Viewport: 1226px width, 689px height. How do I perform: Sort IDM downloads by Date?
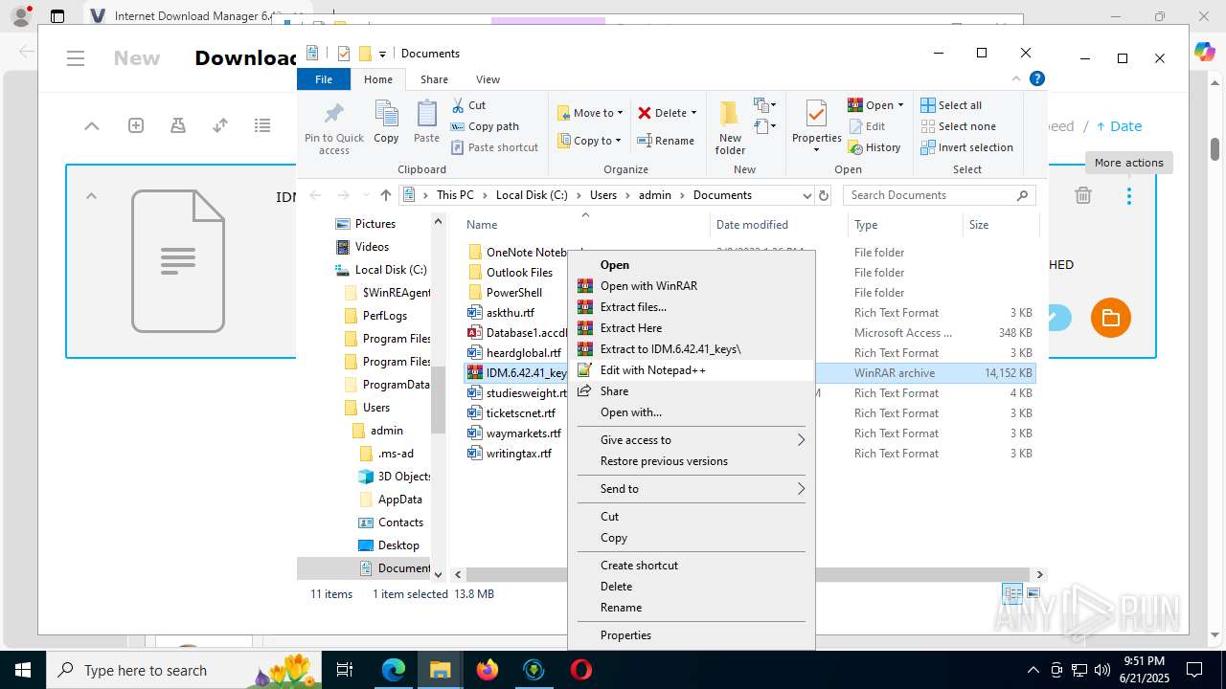(x=1119, y=126)
